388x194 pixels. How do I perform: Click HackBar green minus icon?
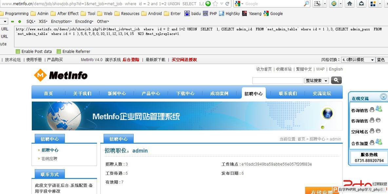pyautogui.click(x=12, y=22)
